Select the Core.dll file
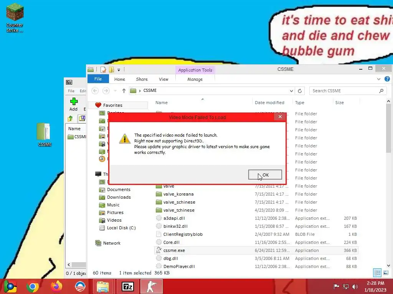Viewport: 393px width, 294px height. pos(171,242)
